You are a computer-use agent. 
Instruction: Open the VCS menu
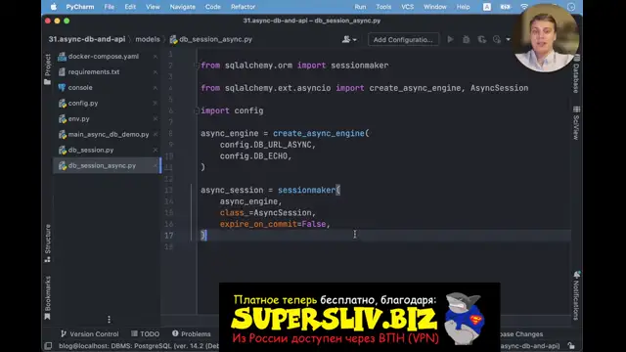coord(407,7)
